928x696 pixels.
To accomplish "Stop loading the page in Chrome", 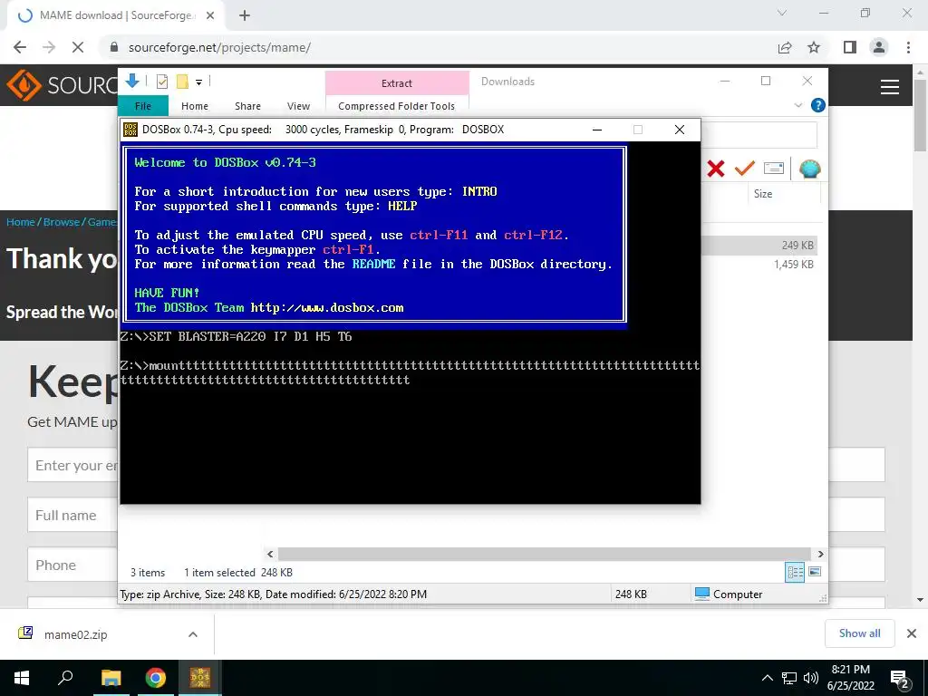I will click(78, 47).
